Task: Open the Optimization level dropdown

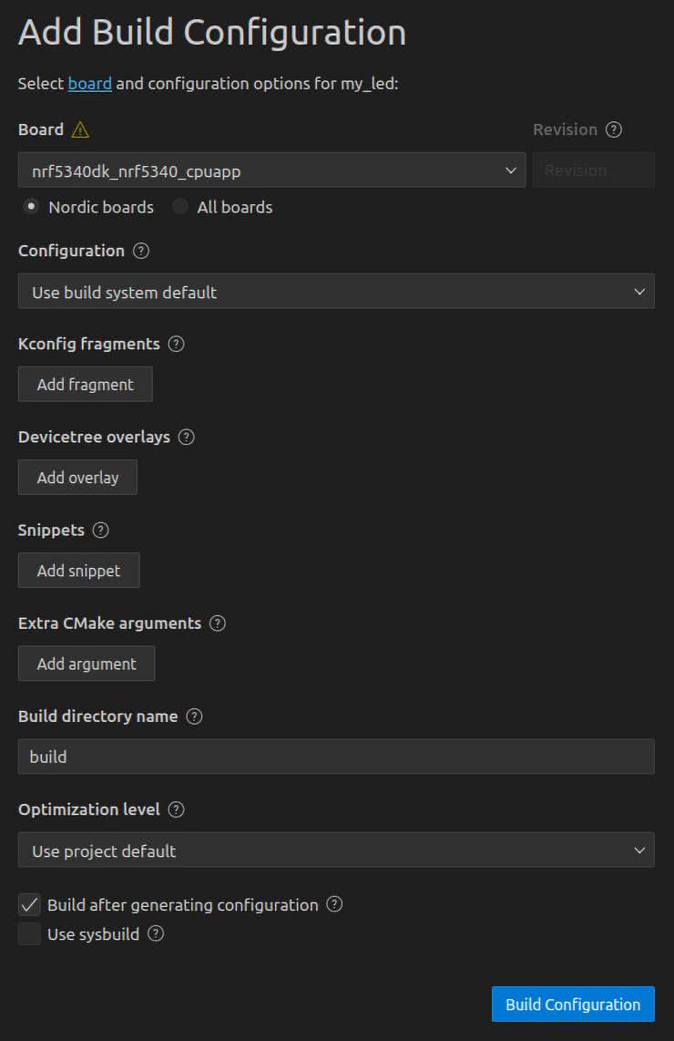Action: click(335, 850)
